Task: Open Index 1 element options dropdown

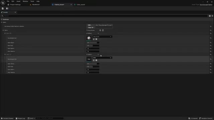Action: point(98,54)
